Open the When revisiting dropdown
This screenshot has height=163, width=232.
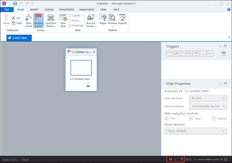208,106
